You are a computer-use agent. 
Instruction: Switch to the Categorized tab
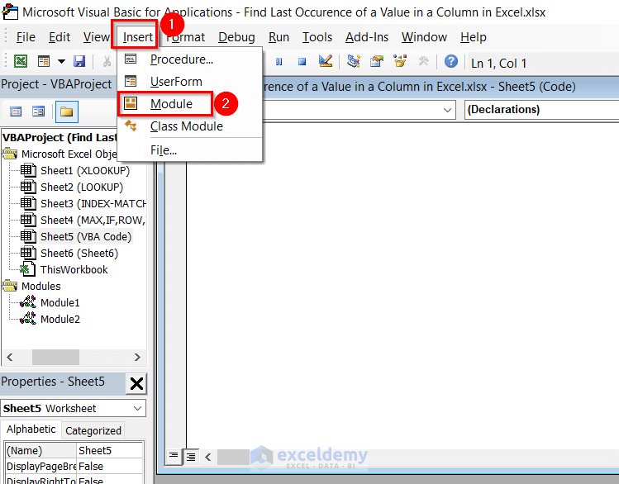93,431
